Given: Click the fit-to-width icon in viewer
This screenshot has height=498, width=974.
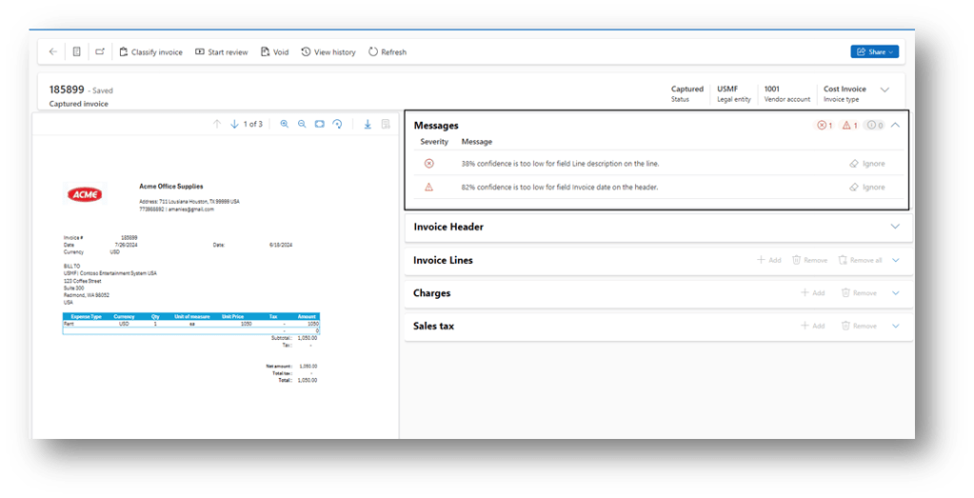Looking at the screenshot, I should 320,125.
